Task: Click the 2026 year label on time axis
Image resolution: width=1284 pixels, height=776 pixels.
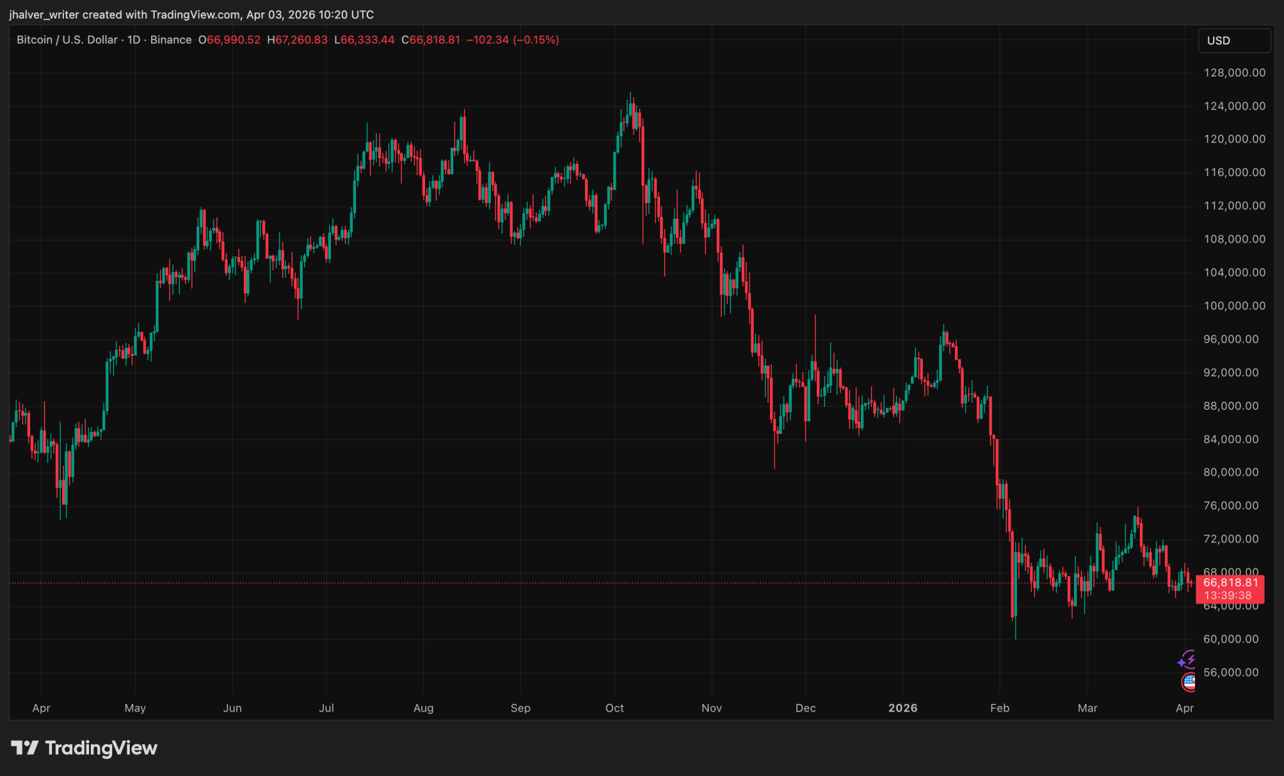Action: point(903,708)
